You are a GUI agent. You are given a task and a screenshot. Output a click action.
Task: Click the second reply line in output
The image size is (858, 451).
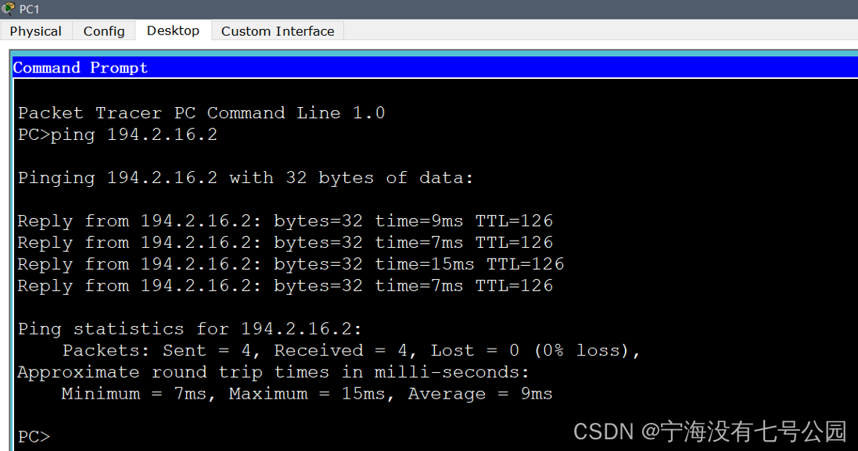[x=285, y=242]
